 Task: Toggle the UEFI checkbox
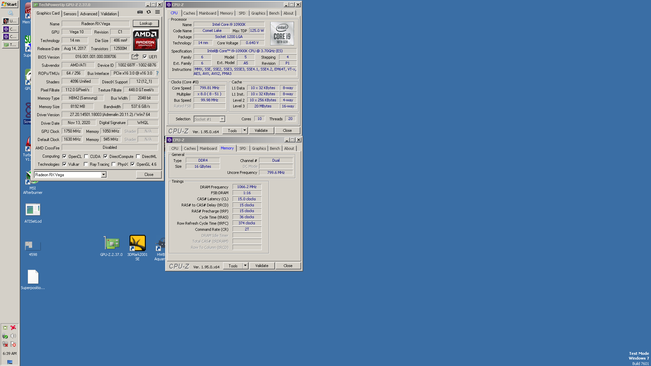point(145,57)
